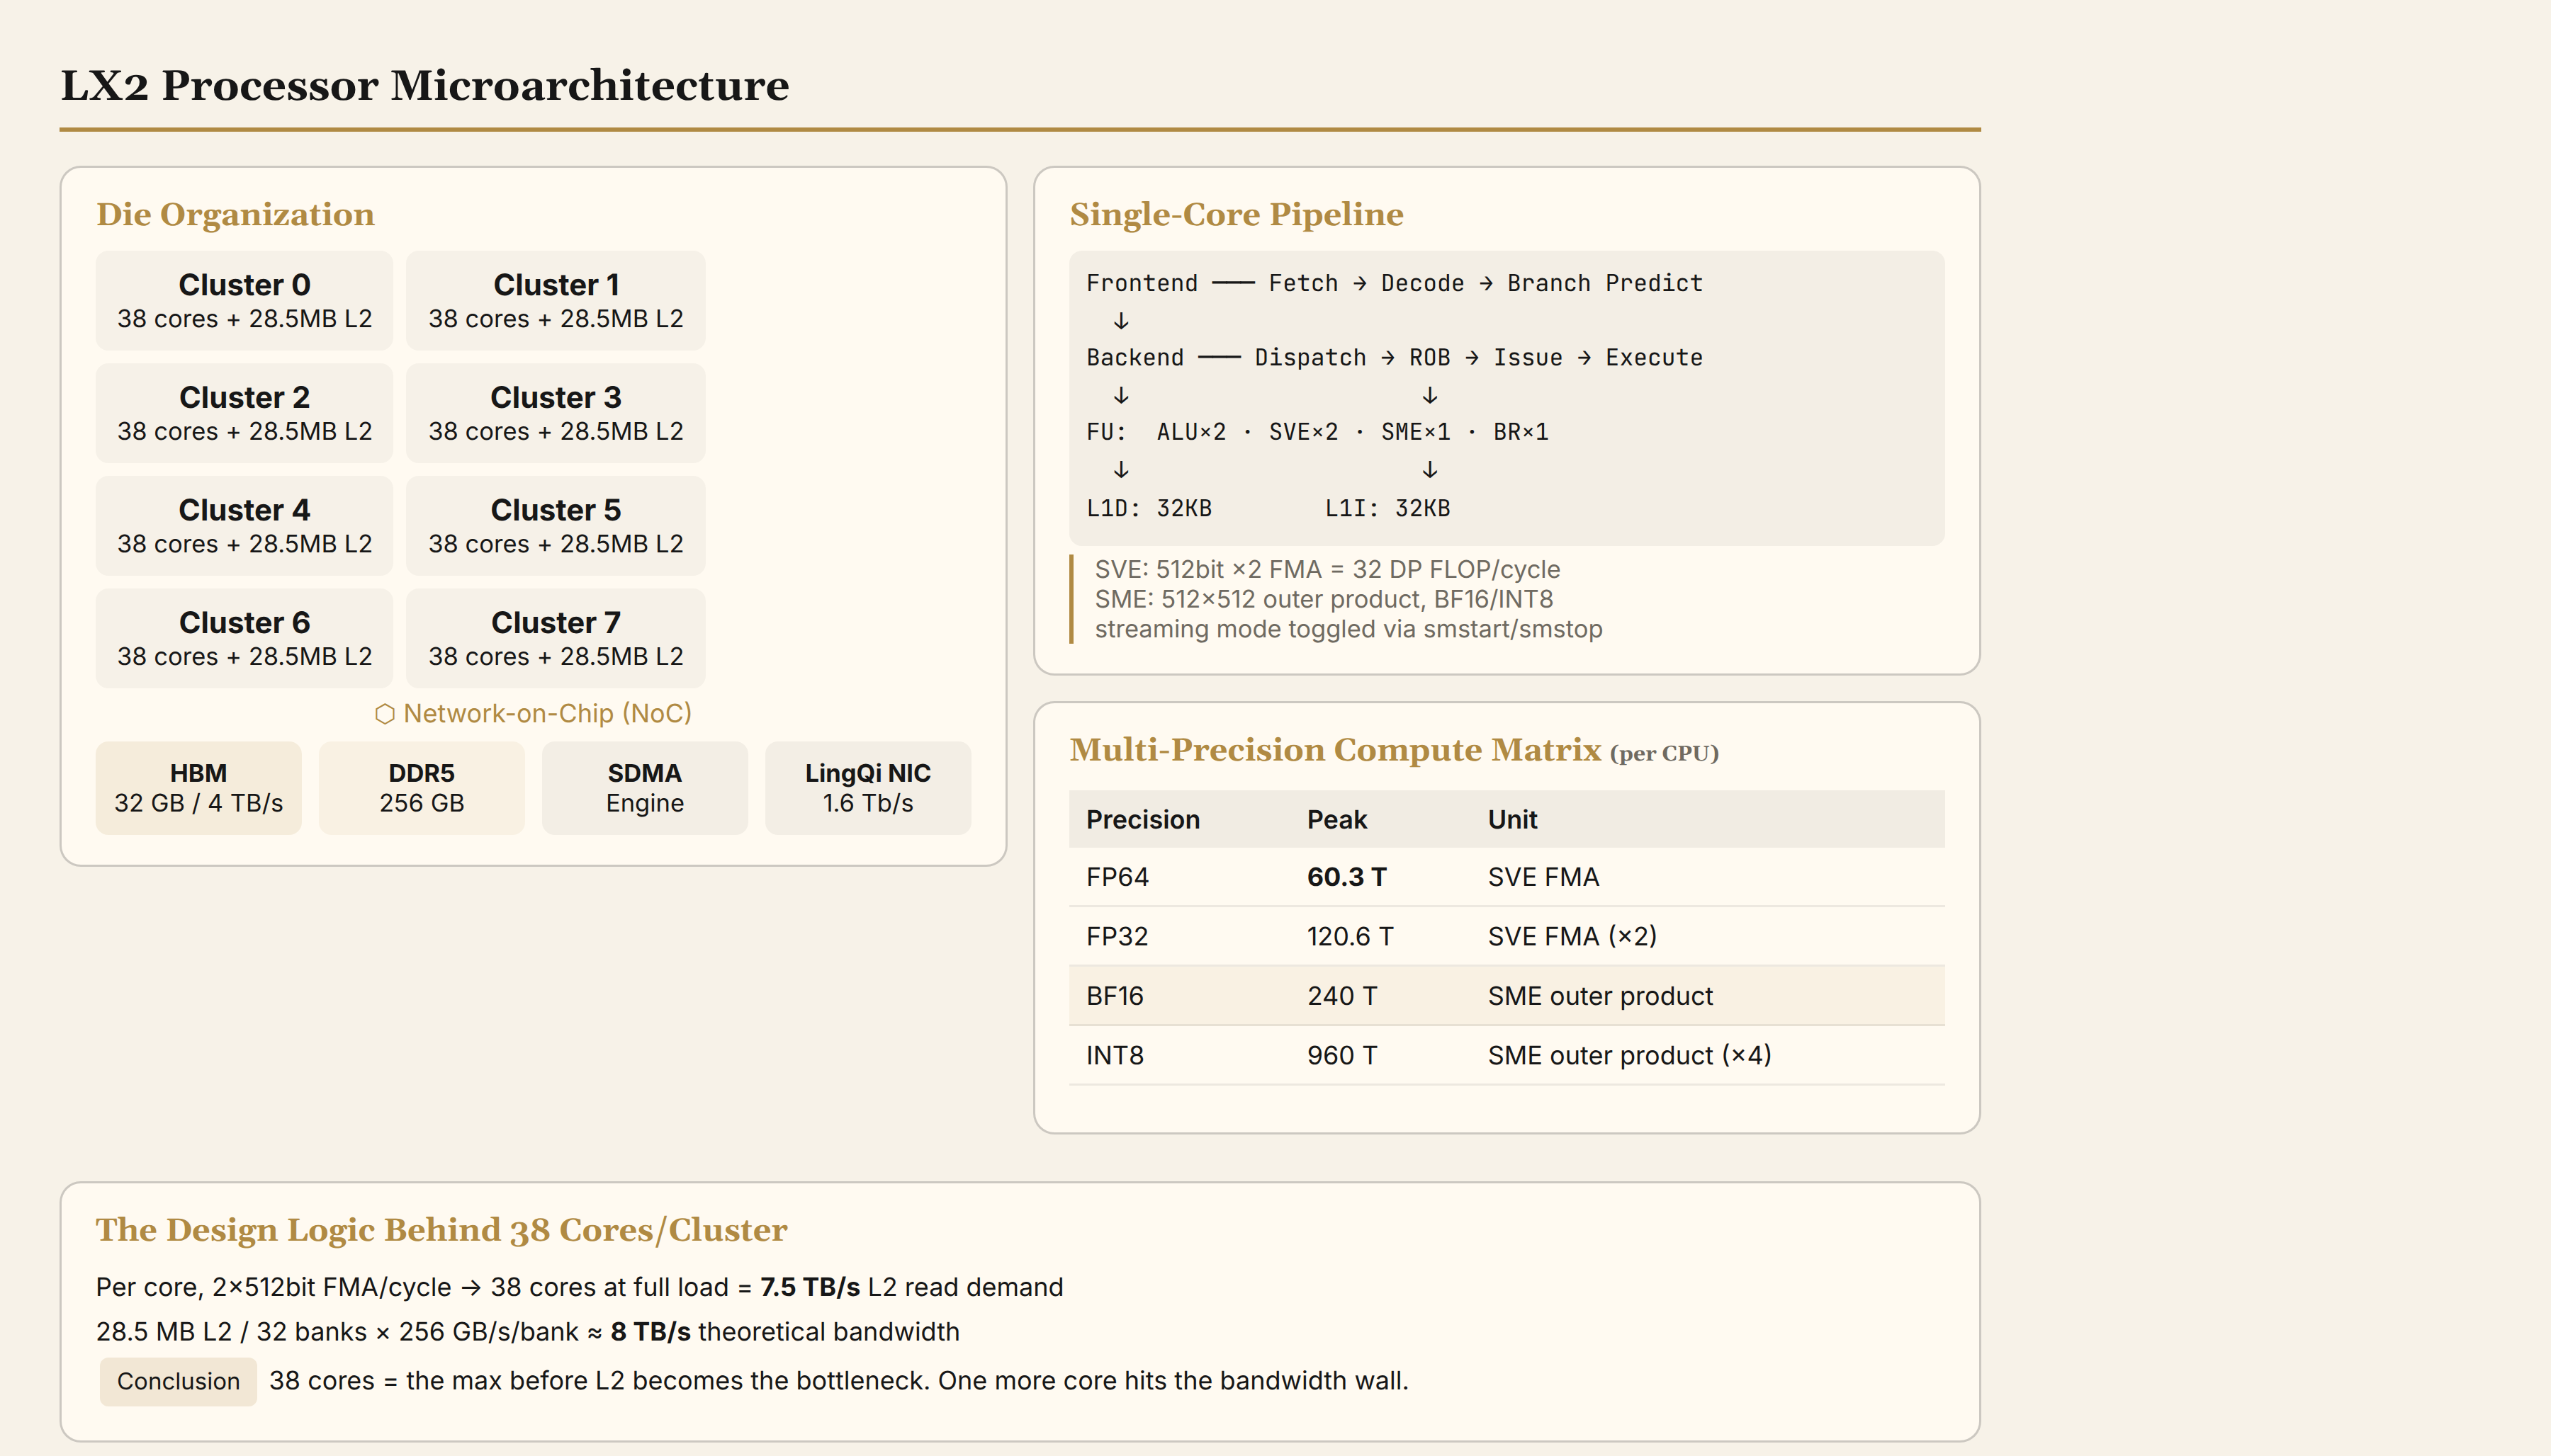Screen dimensions: 2551x1456
Task: Click the SVE 32 DP FLOP/cycle note
Action: 1327,570
